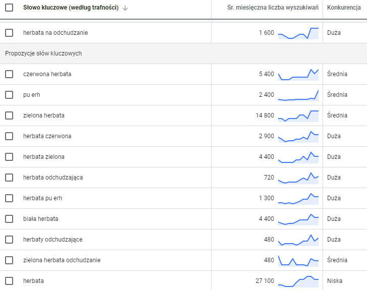Mark the zielona herbata checkbox
Screen dimensions: 367x290
click(x=9, y=115)
